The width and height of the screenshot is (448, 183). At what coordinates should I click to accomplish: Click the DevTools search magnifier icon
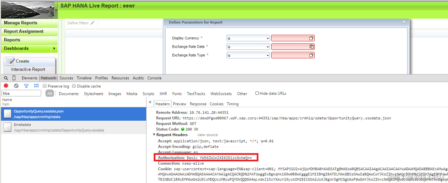6,78
